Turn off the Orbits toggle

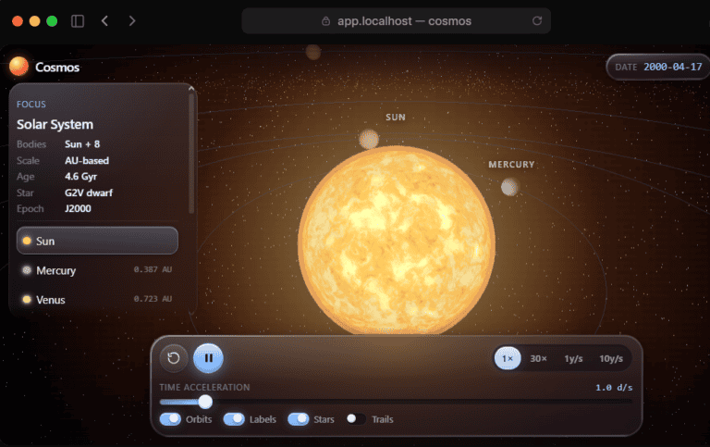click(x=170, y=419)
